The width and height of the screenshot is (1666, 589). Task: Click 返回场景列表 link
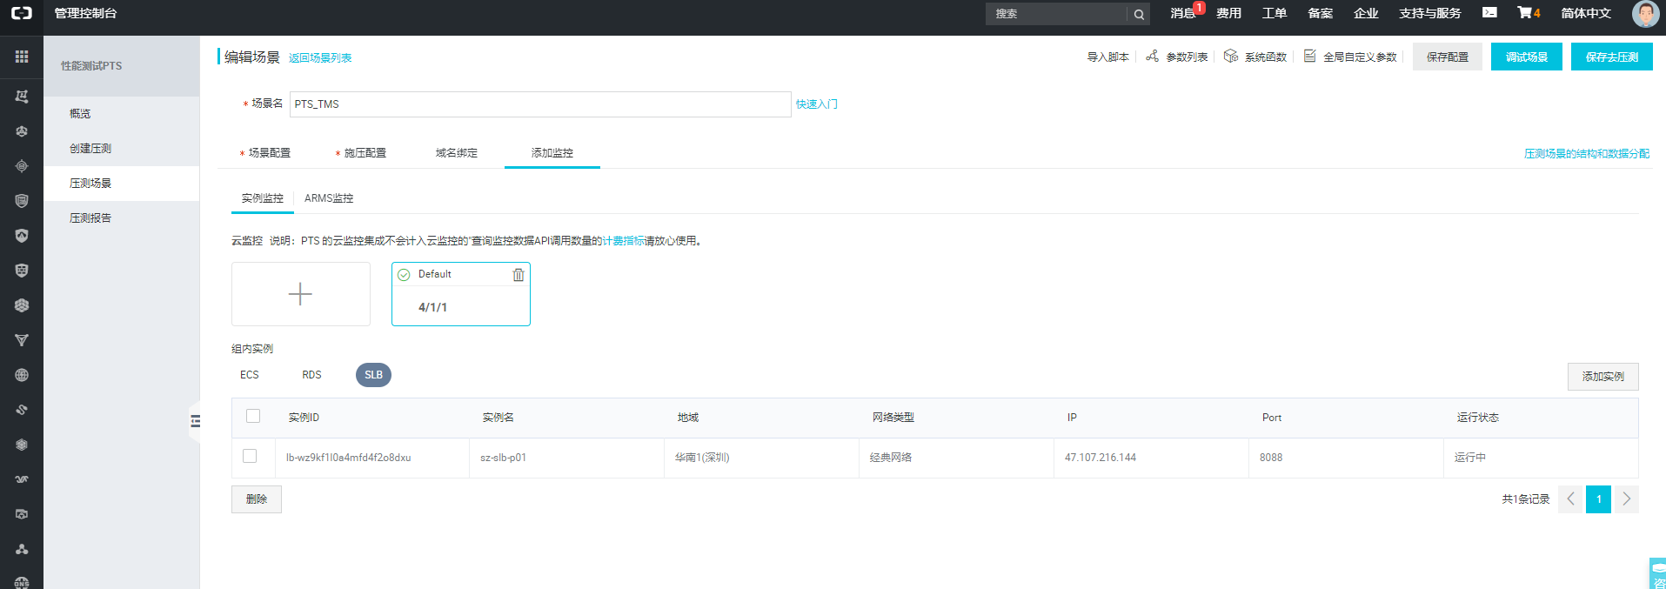pyautogui.click(x=320, y=58)
